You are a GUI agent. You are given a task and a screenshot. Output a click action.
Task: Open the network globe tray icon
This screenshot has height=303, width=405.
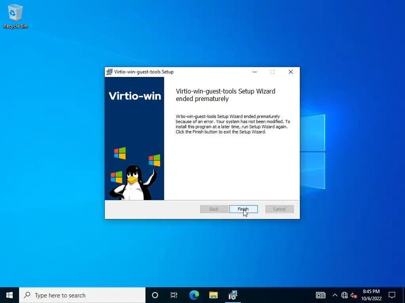point(344,295)
